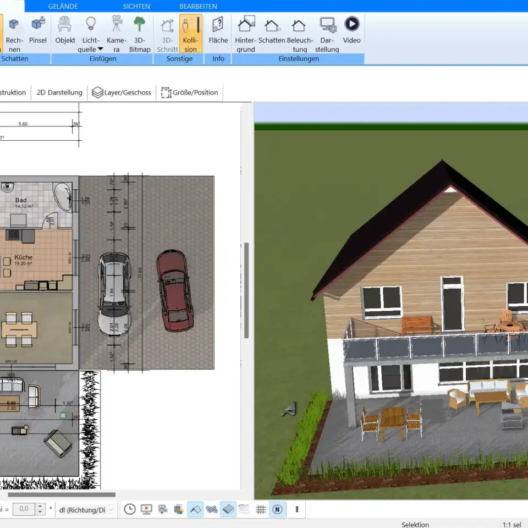Click the 3D-Schnitt section tool
Screen dimensions: 528x528
[x=167, y=34]
